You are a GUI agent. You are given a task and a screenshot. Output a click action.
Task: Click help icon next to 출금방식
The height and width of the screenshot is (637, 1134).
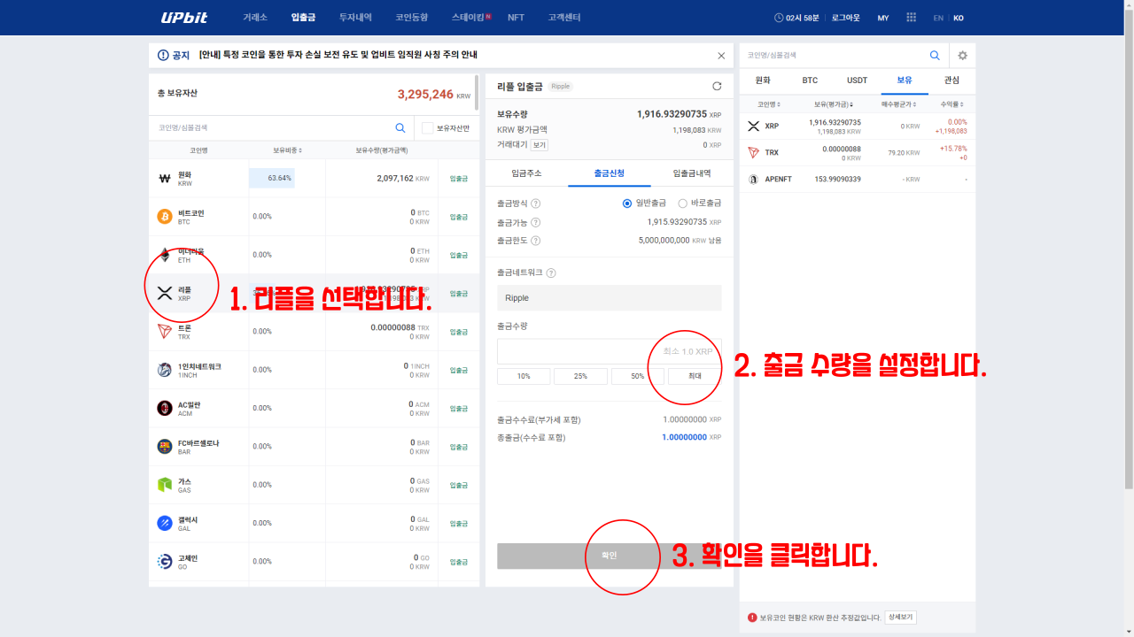tap(535, 203)
